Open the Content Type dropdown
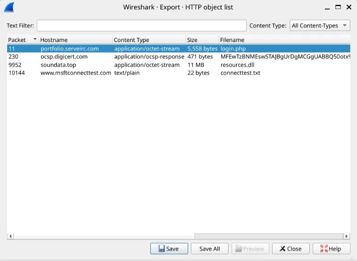Viewport: 357px width, 261px height. 320,25
